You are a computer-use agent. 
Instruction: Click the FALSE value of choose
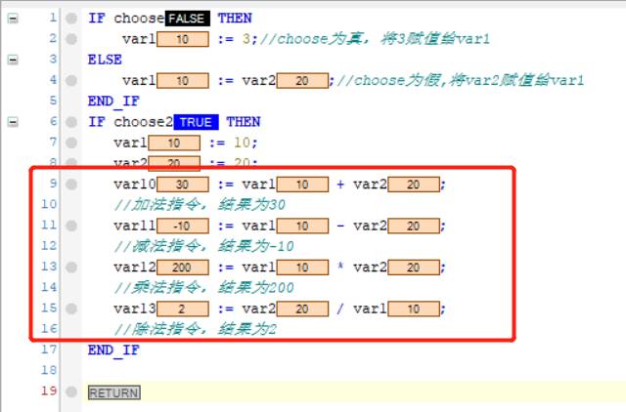(x=187, y=19)
